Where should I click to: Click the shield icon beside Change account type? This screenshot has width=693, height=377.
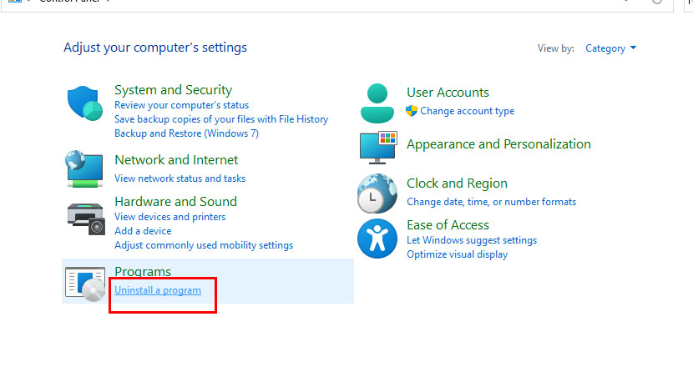(x=412, y=111)
